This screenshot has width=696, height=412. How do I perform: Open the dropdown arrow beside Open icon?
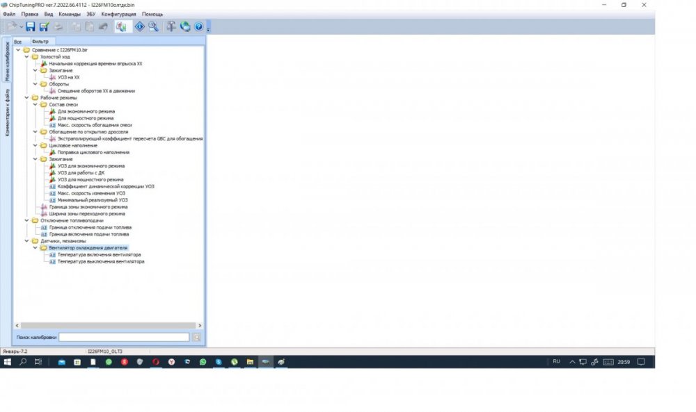pyautogui.click(x=21, y=27)
